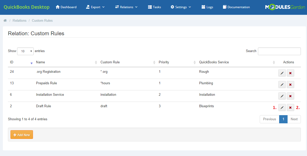Click ID value 13 cell
The image size is (307, 156).
[x=12, y=83]
